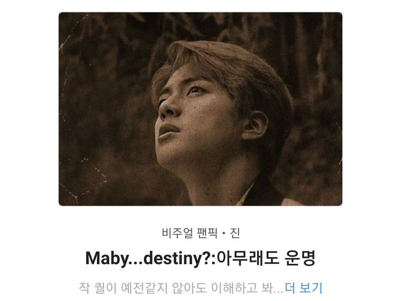Click the bullet separator between '팬픽' and '진'
This screenshot has height=301, width=401.
click(224, 233)
